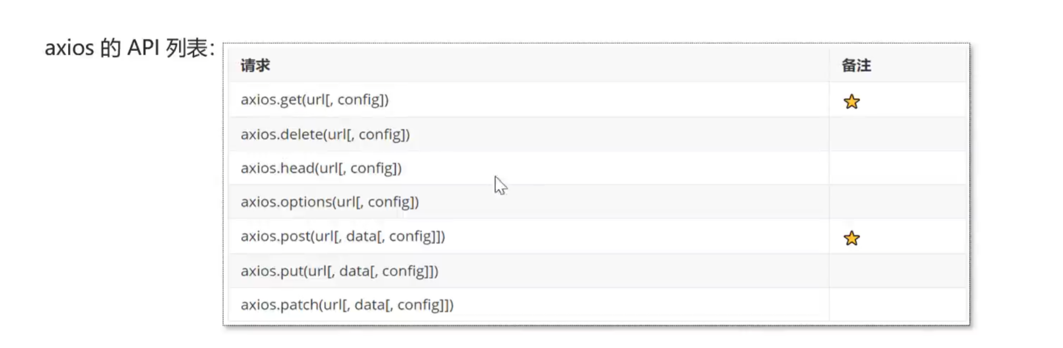The width and height of the screenshot is (1063, 348).
Task: Click the 备注 column header
Action: tap(856, 66)
